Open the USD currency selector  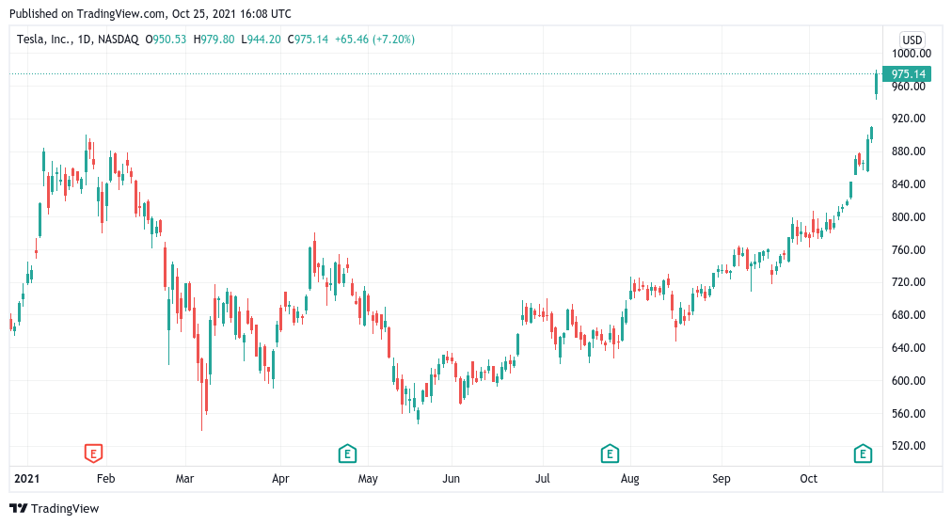coord(912,40)
